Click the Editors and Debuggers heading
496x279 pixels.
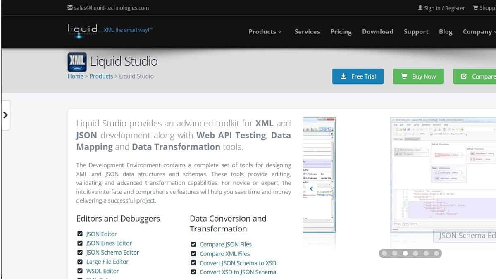coord(118,219)
